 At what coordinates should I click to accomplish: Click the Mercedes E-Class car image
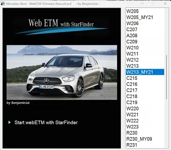click(x=62, y=73)
